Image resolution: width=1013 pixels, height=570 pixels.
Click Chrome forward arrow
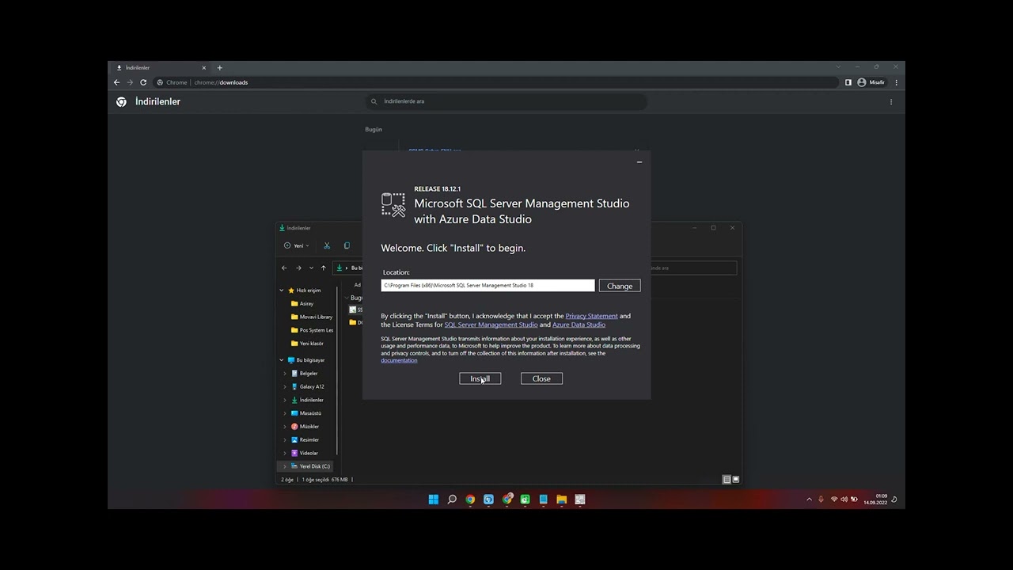(x=130, y=82)
